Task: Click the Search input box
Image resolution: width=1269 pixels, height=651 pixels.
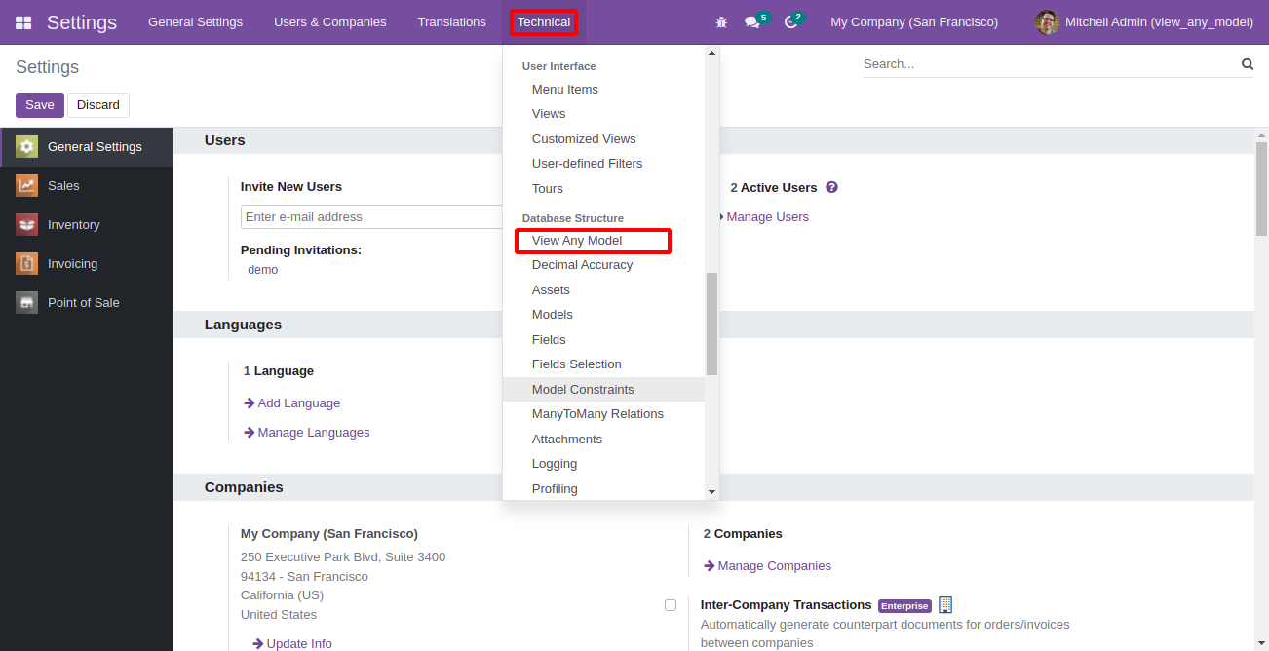Action: point(1050,64)
